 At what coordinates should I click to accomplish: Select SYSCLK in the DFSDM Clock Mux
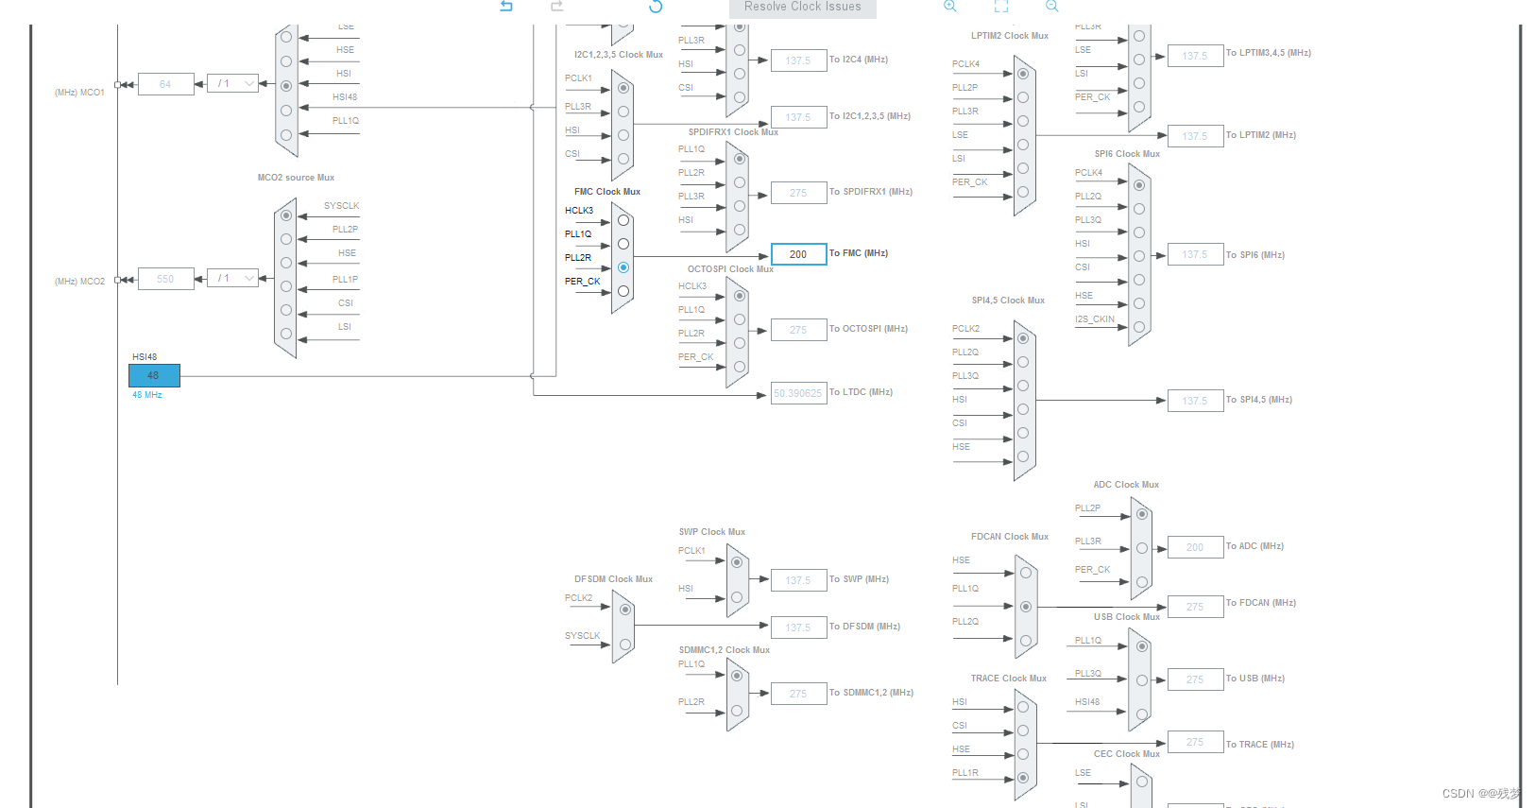[x=625, y=645]
